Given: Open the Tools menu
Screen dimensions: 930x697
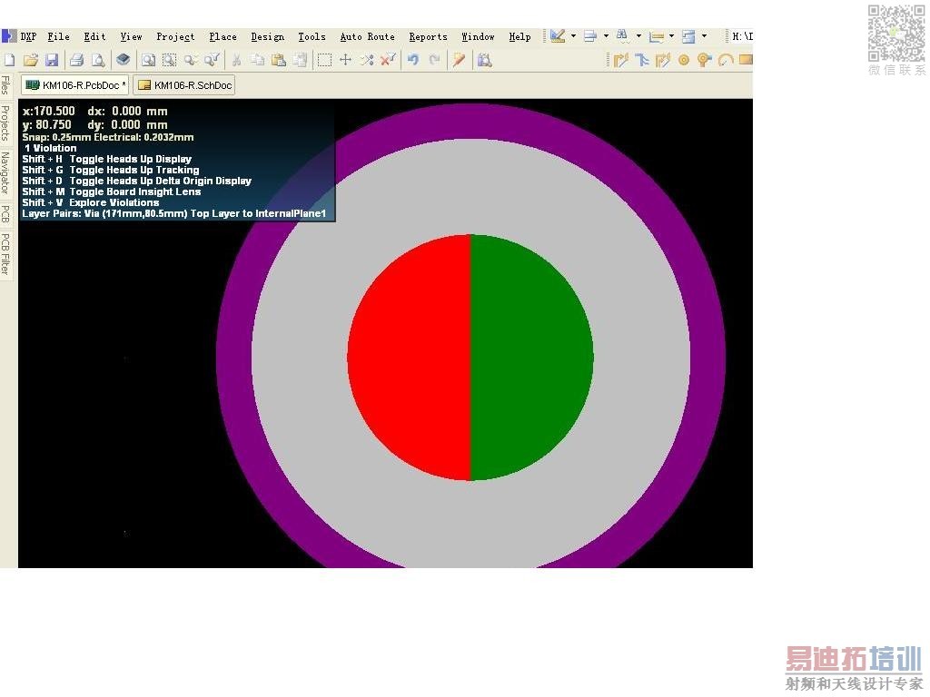Looking at the screenshot, I should coord(312,36).
